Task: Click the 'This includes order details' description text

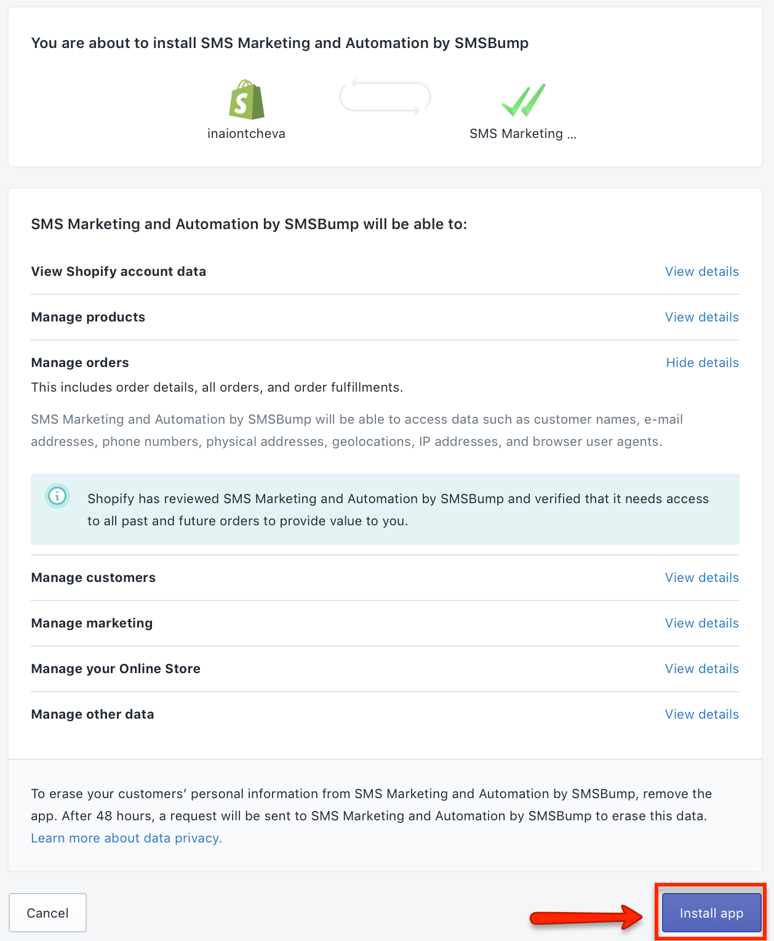Action: click(217, 387)
